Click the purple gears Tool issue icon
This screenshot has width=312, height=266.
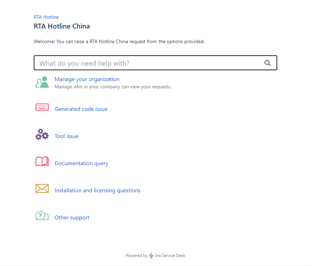point(42,134)
